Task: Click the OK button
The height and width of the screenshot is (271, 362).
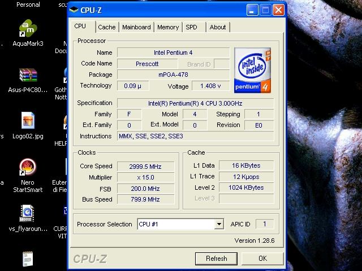Action: [x=262, y=259]
